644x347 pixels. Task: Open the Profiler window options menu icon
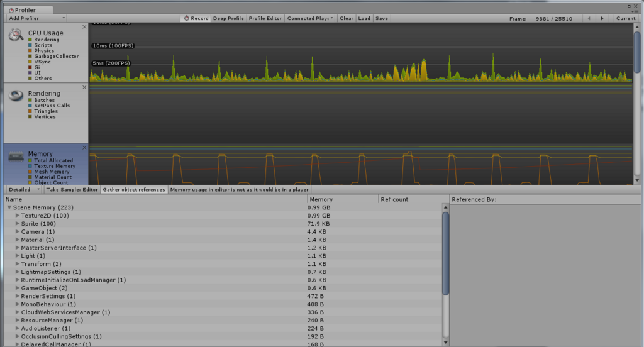pyautogui.click(x=635, y=11)
